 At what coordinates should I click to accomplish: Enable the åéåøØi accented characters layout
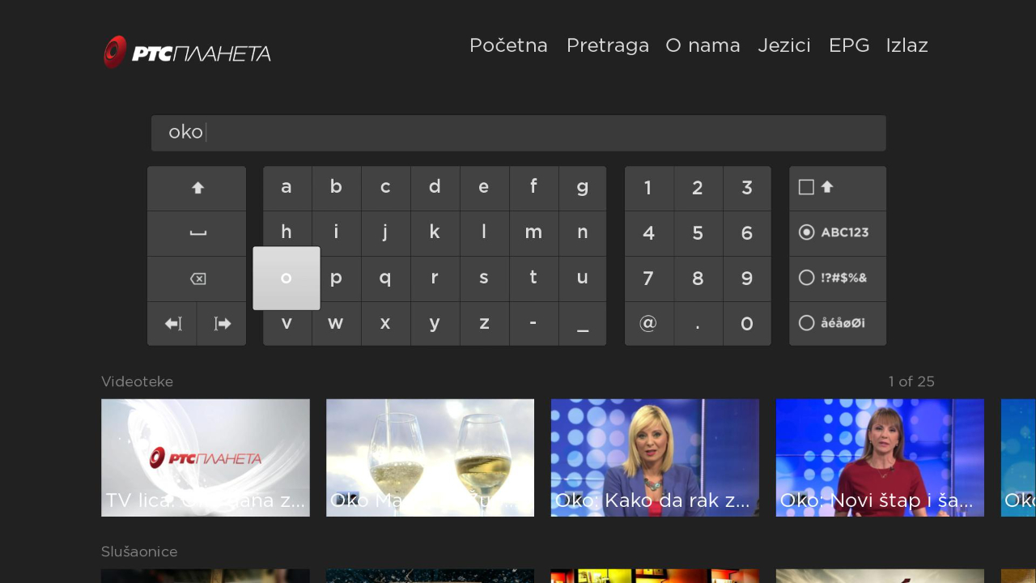838,323
